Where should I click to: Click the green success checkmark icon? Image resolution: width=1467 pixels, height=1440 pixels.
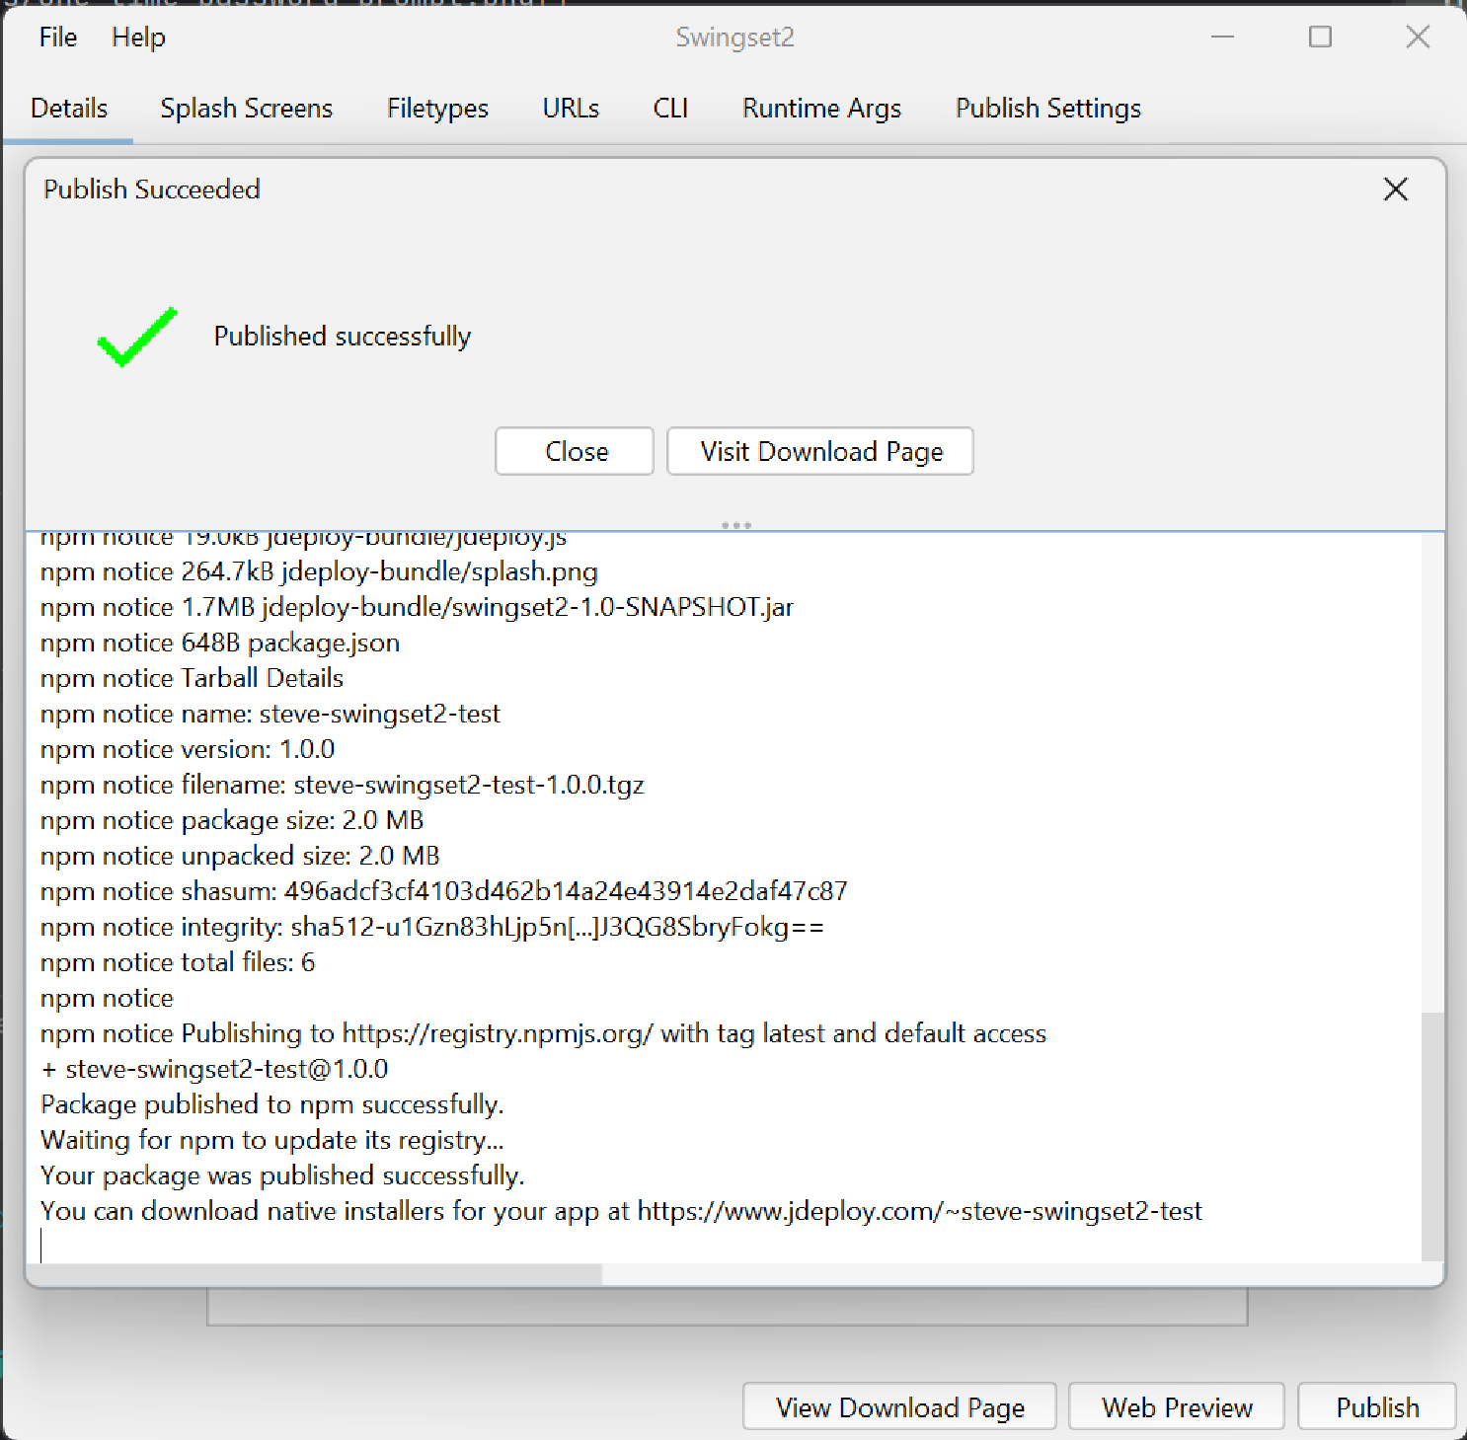135,339
